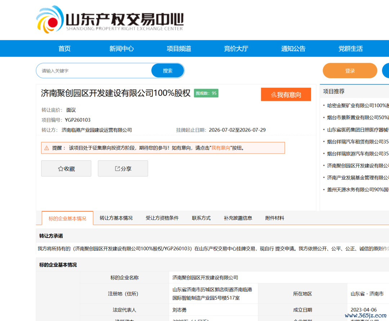
Task: Go to 新闻中心 in navigation
Action: 122,49
